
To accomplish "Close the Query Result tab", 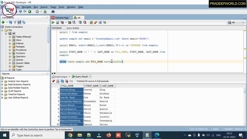I will coord(90,76).
